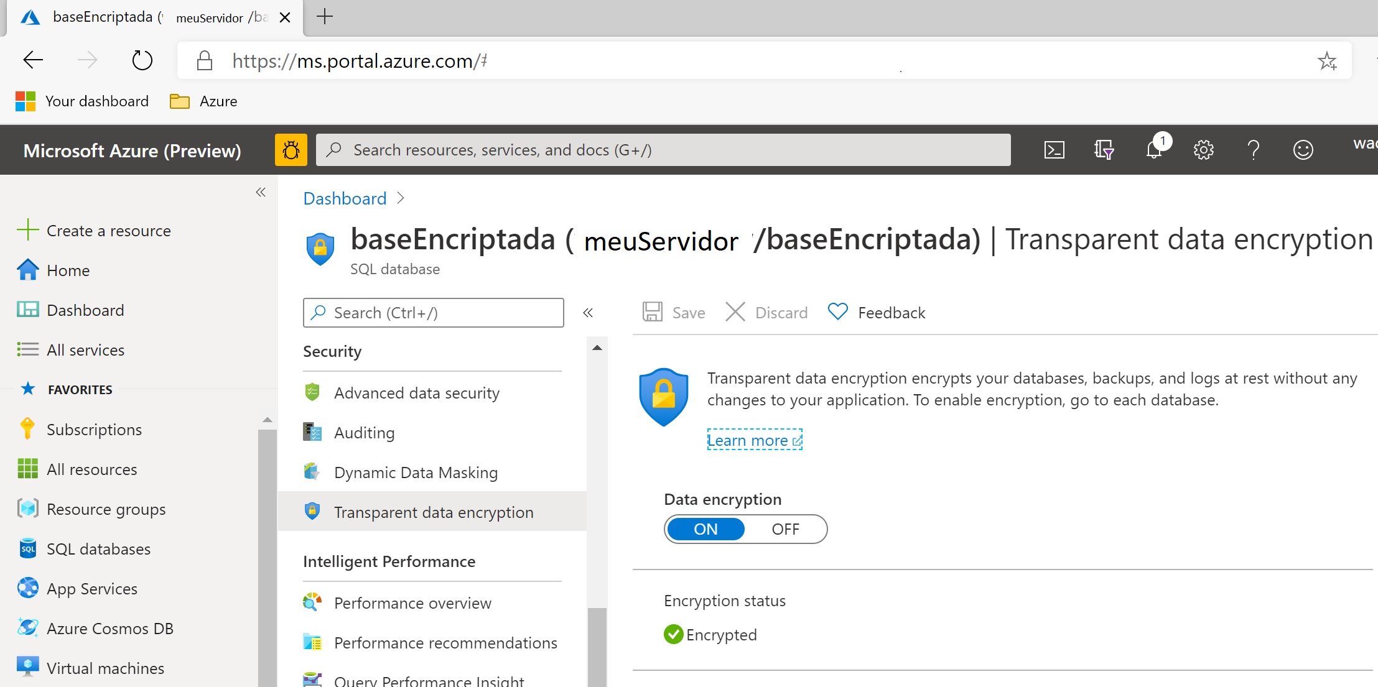Reload the page with refresh icon
This screenshot has height=687, width=1378.
[x=142, y=60]
